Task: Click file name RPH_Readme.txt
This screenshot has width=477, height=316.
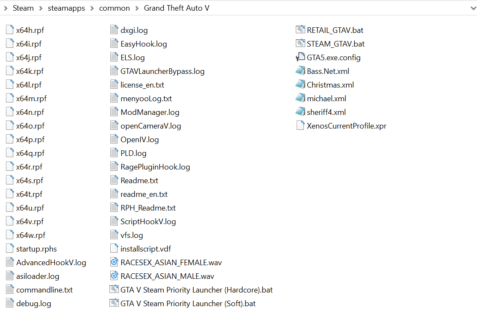Action: point(148,208)
